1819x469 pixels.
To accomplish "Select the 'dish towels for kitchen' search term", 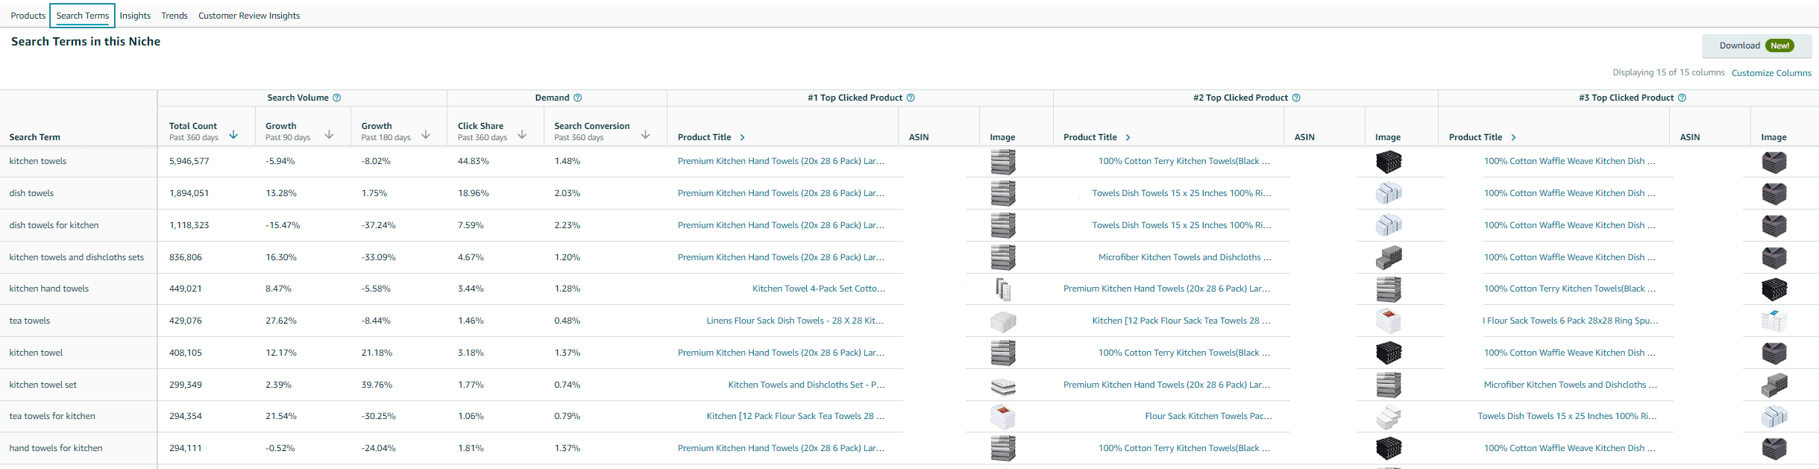I will click(x=54, y=225).
